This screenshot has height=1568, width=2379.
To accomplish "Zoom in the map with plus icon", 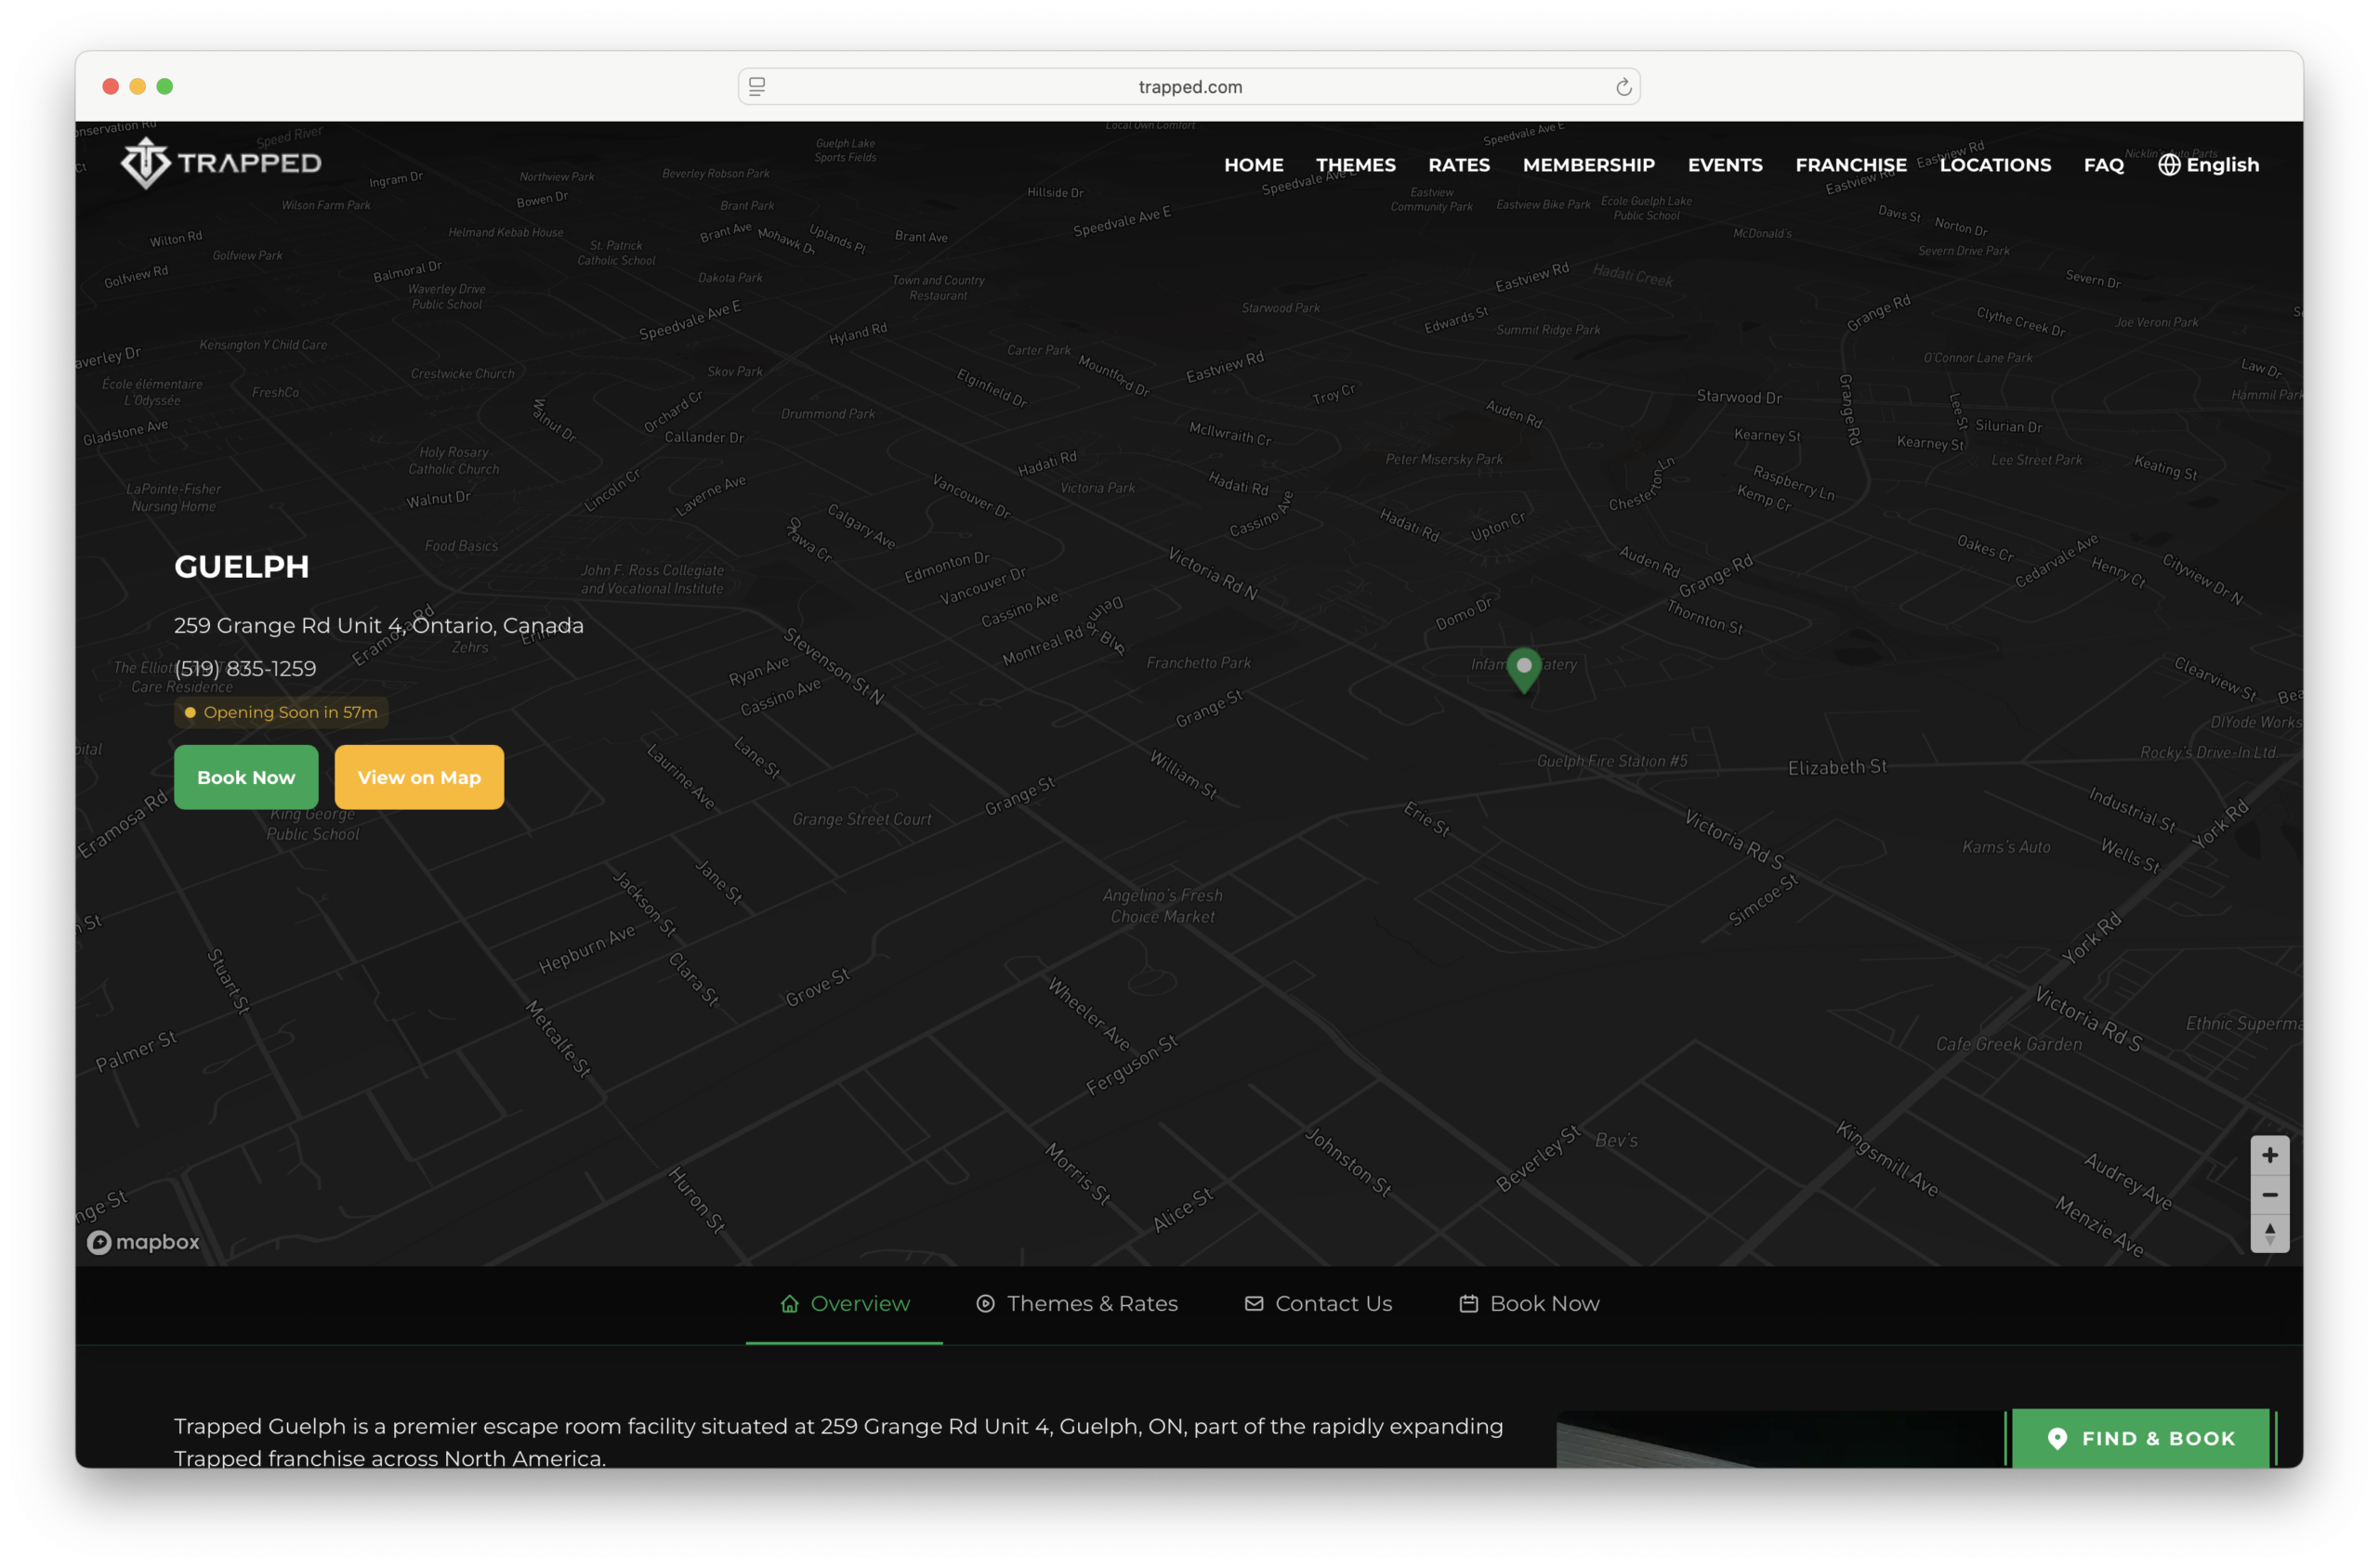I will [2269, 1156].
